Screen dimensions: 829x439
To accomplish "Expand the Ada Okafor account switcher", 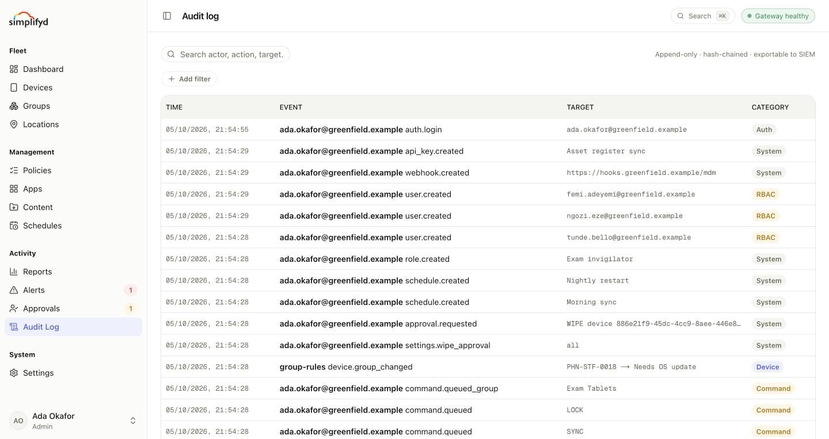I will coord(133,421).
